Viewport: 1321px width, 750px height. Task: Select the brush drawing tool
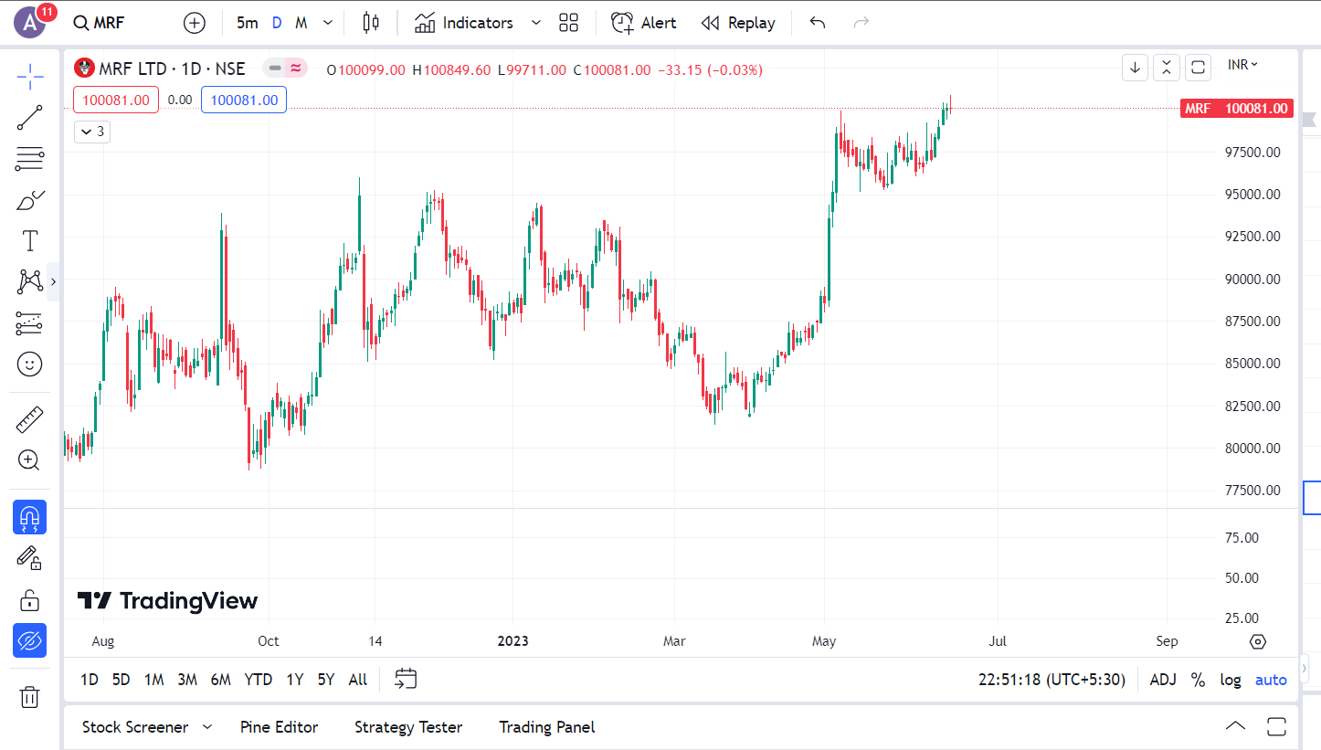tap(30, 200)
